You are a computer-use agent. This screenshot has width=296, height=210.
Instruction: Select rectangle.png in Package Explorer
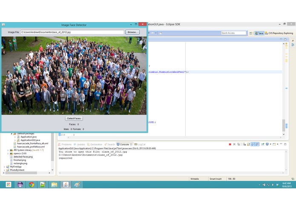(x=19, y=164)
